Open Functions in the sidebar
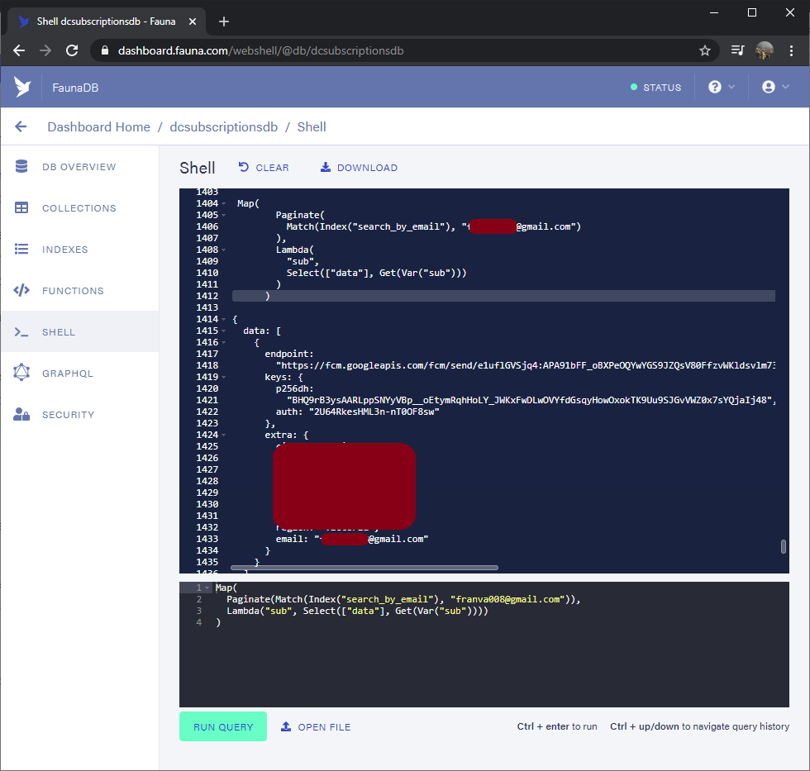 [x=73, y=291]
